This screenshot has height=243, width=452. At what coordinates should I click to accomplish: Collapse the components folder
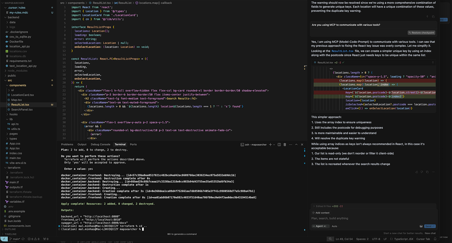[x=18, y=85]
